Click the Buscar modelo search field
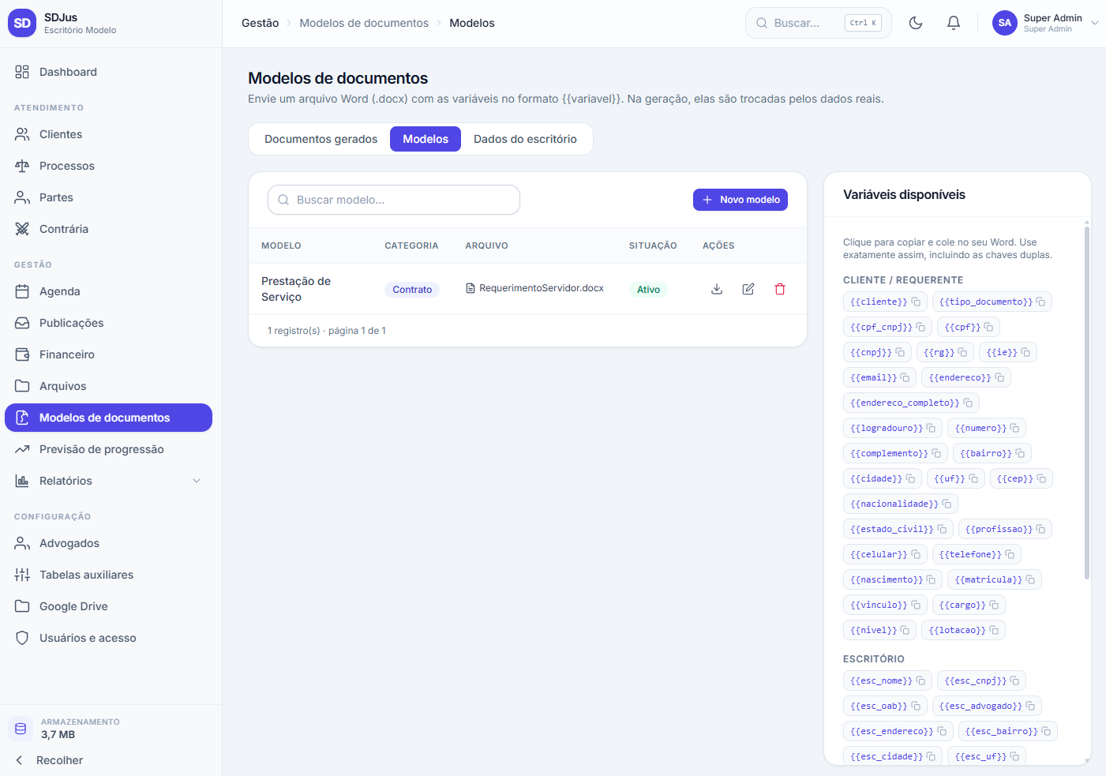The image size is (1106, 776). (394, 200)
